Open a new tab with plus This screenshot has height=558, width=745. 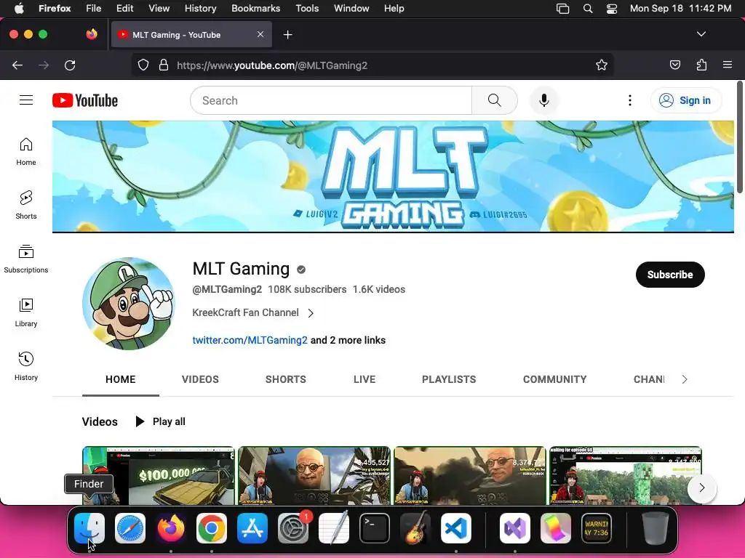(x=287, y=35)
